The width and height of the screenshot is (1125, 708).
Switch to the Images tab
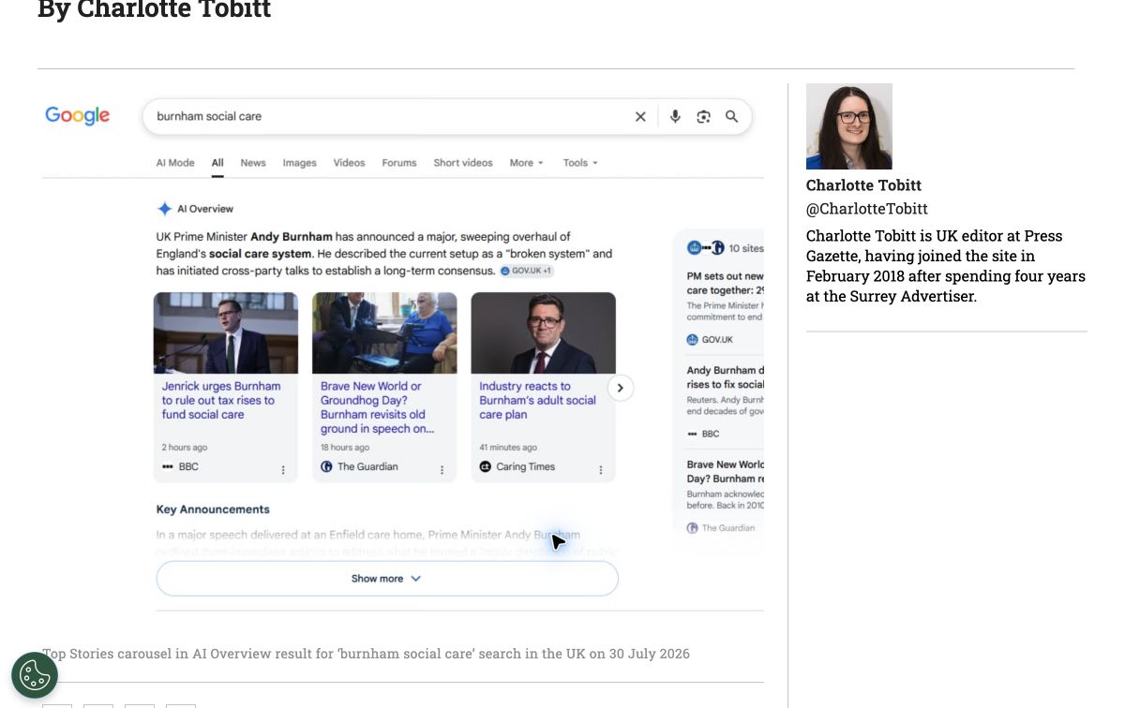(300, 163)
